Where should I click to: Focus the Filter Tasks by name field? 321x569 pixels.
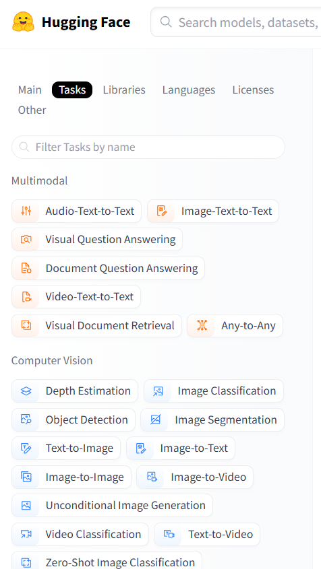click(x=148, y=147)
